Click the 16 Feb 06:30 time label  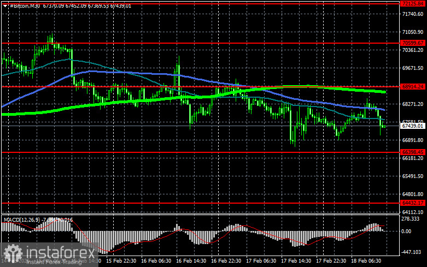pyautogui.click(x=158, y=262)
